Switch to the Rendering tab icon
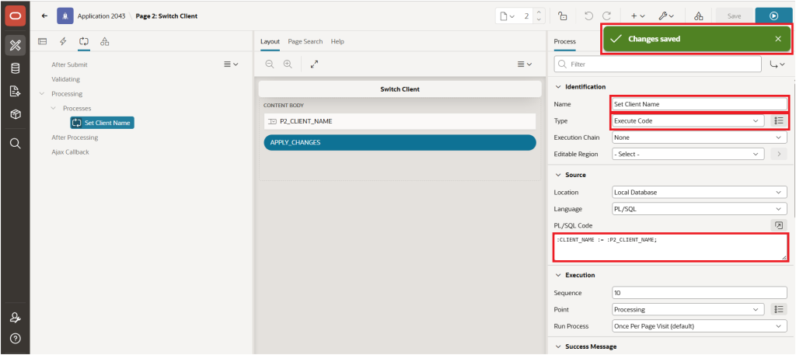796x355 pixels. pyautogui.click(x=43, y=42)
